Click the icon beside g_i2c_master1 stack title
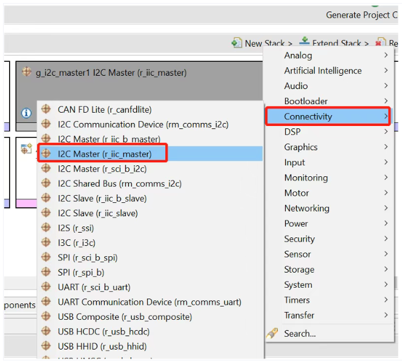This screenshot has width=402, height=361. pos(27,71)
